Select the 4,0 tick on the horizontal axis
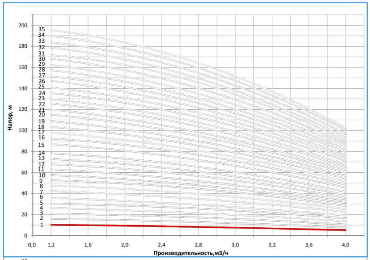The height and width of the screenshot is (260, 370). [x=346, y=244]
